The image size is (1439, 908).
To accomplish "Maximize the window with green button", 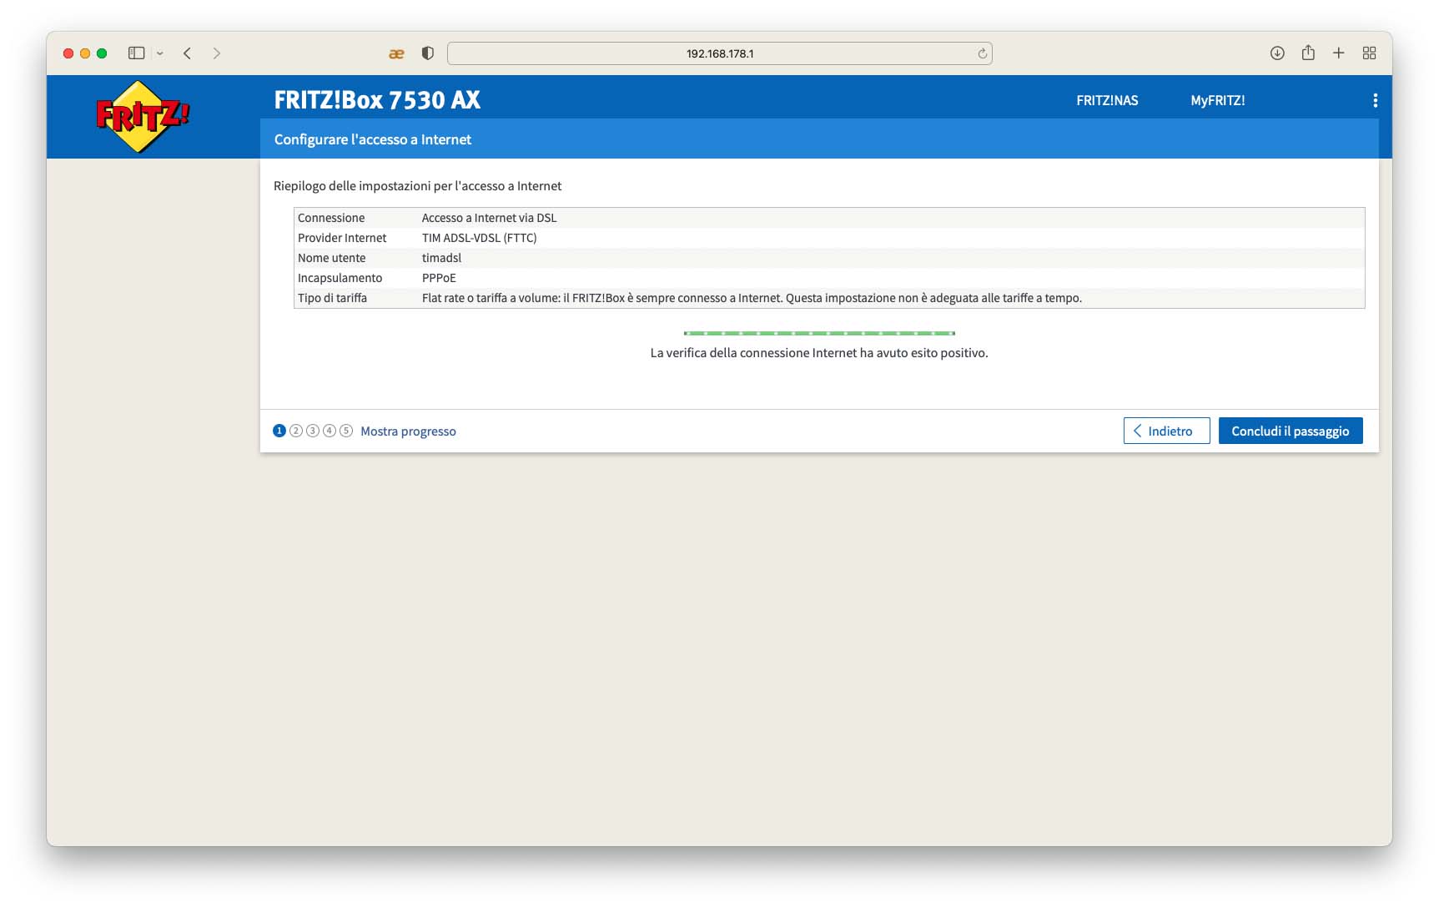I will [102, 53].
